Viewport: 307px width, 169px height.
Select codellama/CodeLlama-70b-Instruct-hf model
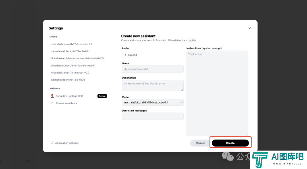click(x=73, y=66)
